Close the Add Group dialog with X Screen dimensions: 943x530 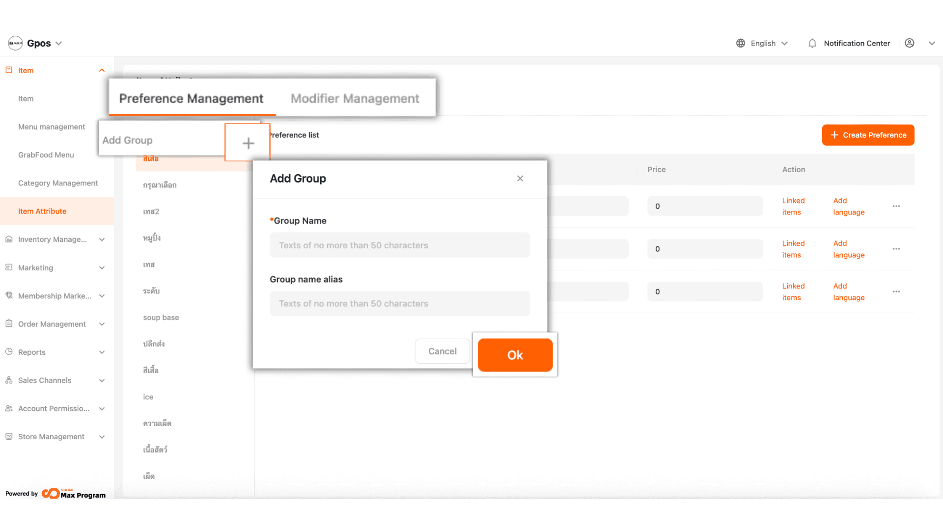[520, 179]
